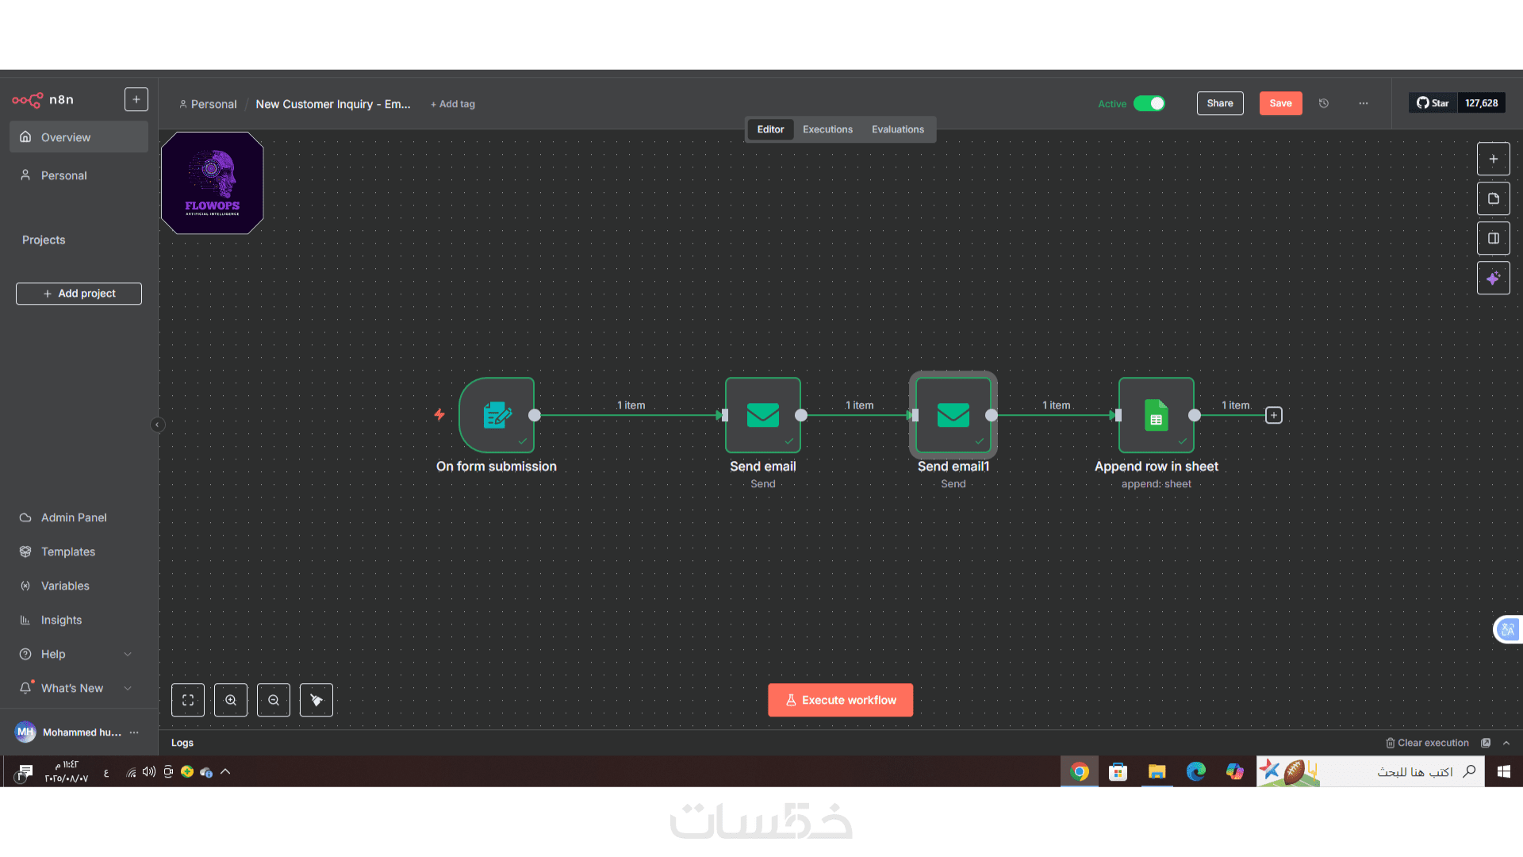Screen dimensions: 1523x857
Task: Open the workflow history icon
Action: [x=1324, y=103]
